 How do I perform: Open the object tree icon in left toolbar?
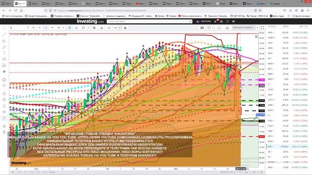[x=4, y=126]
